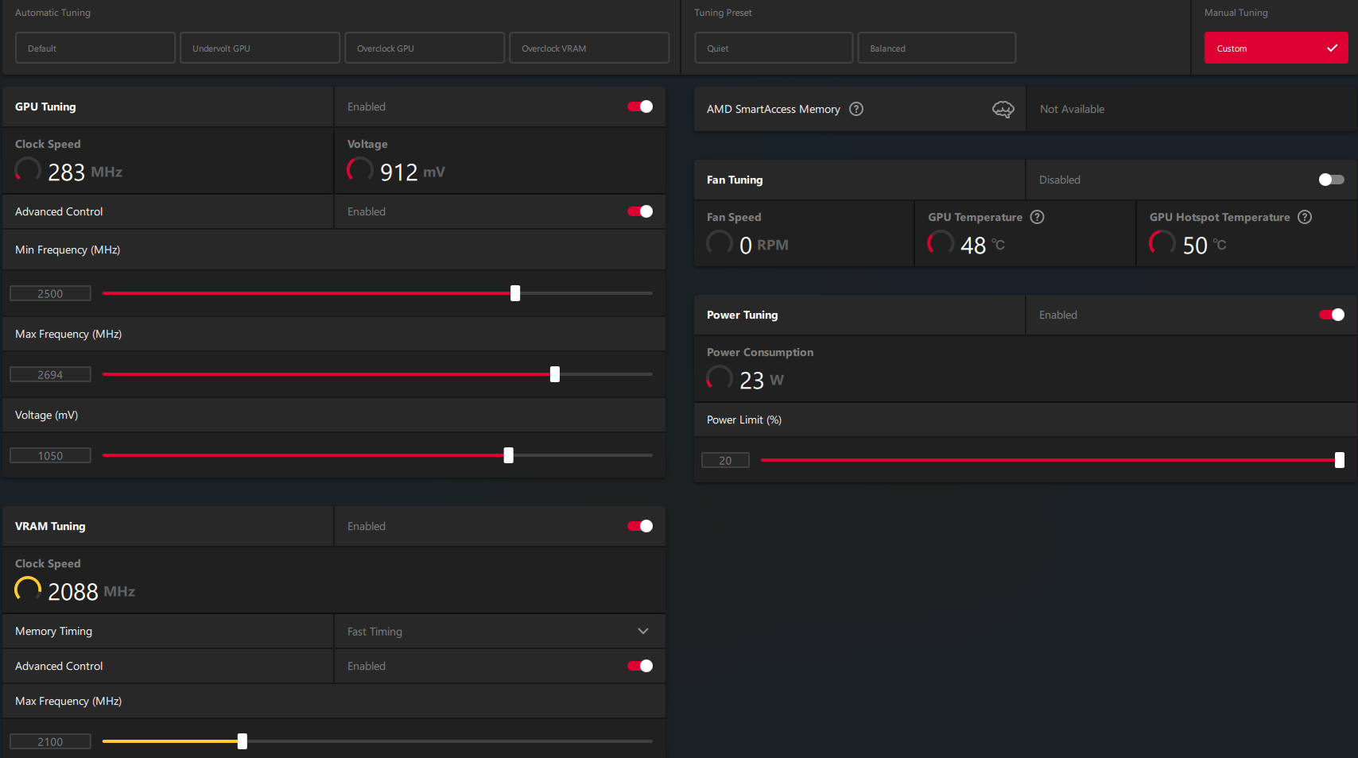The height and width of the screenshot is (758, 1358).
Task: Click the SmartAccess Memory brain icon
Action: click(1003, 110)
